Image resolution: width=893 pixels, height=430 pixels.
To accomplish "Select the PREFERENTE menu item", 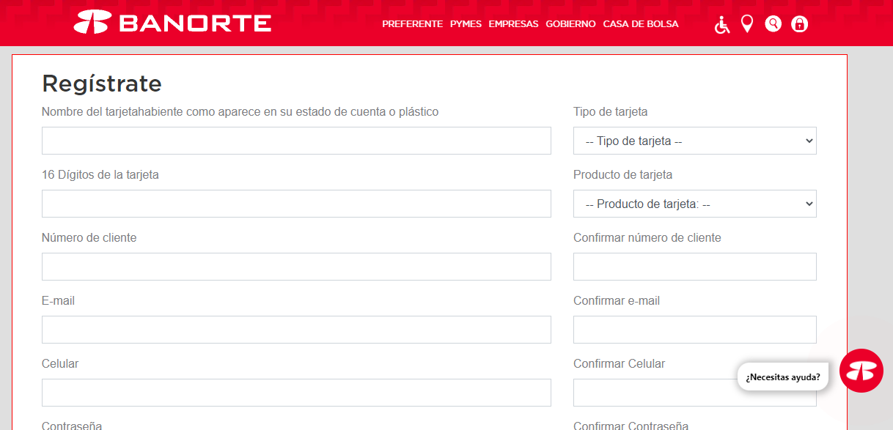I will pyautogui.click(x=412, y=23).
